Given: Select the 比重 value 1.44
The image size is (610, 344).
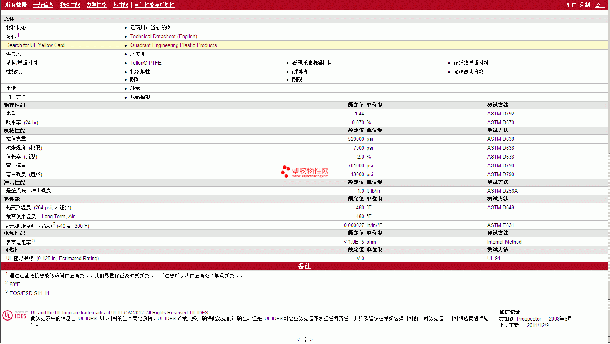Looking at the screenshot, I should (359, 114).
